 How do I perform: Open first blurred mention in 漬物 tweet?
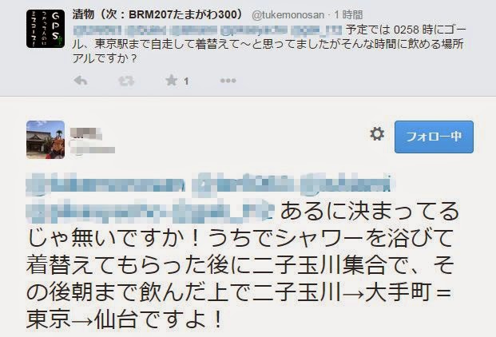97,30
